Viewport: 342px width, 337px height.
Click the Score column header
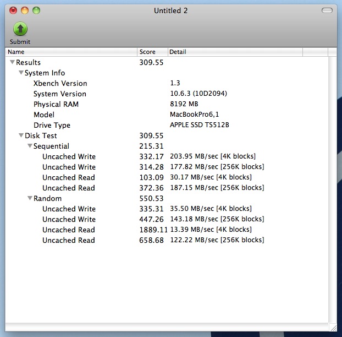tap(153, 52)
